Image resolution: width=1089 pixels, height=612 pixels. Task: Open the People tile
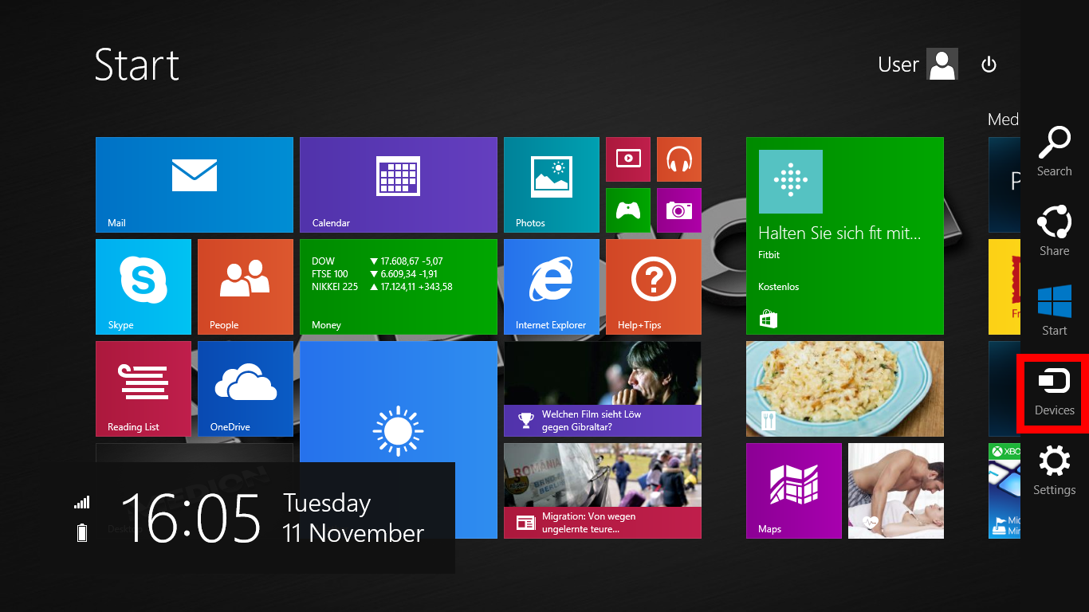(246, 287)
